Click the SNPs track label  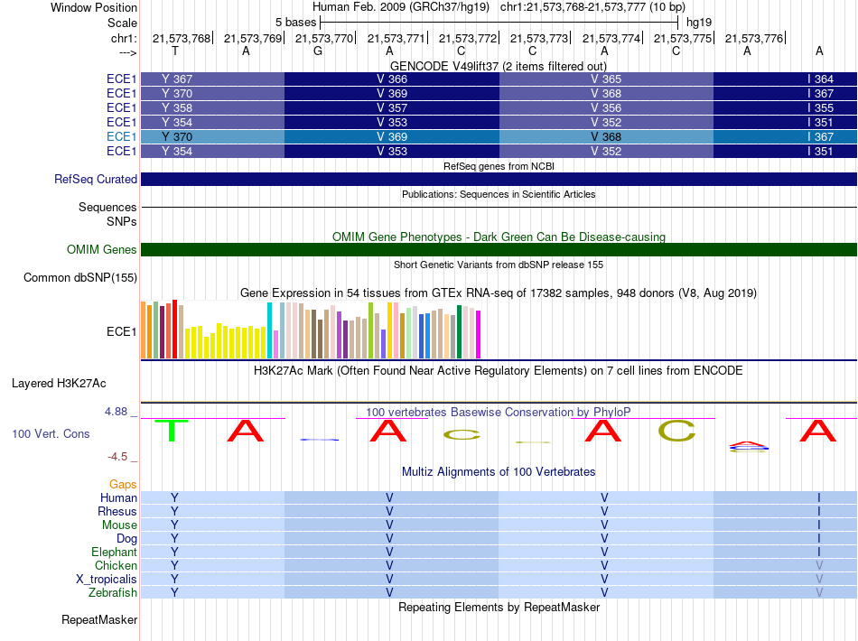point(122,221)
